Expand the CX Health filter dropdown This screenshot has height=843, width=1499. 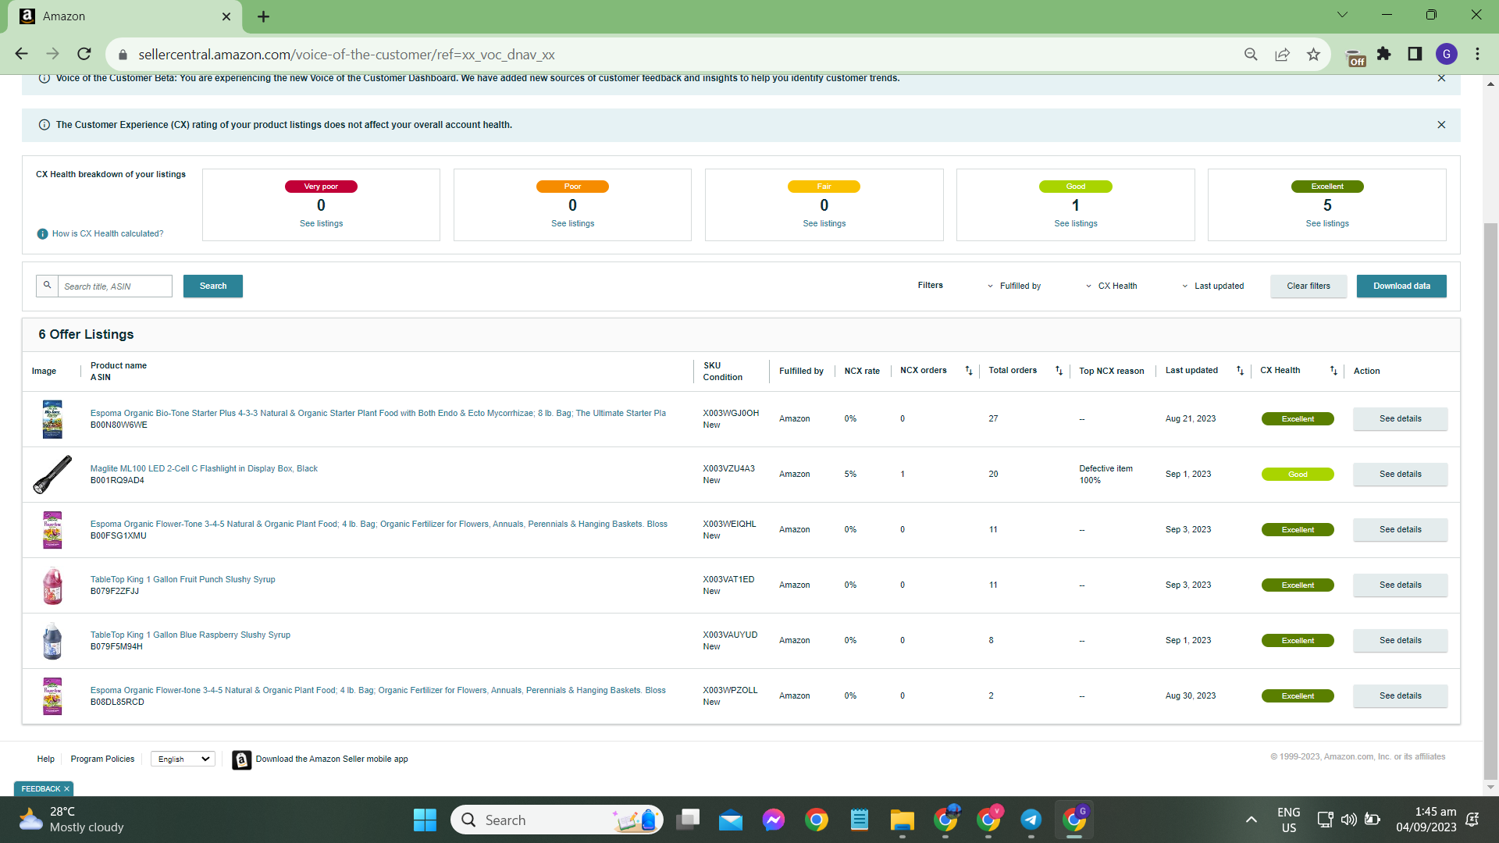pos(1112,286)
